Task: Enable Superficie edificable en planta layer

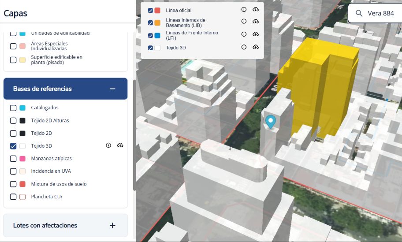Action: click(x=13, y=60)
